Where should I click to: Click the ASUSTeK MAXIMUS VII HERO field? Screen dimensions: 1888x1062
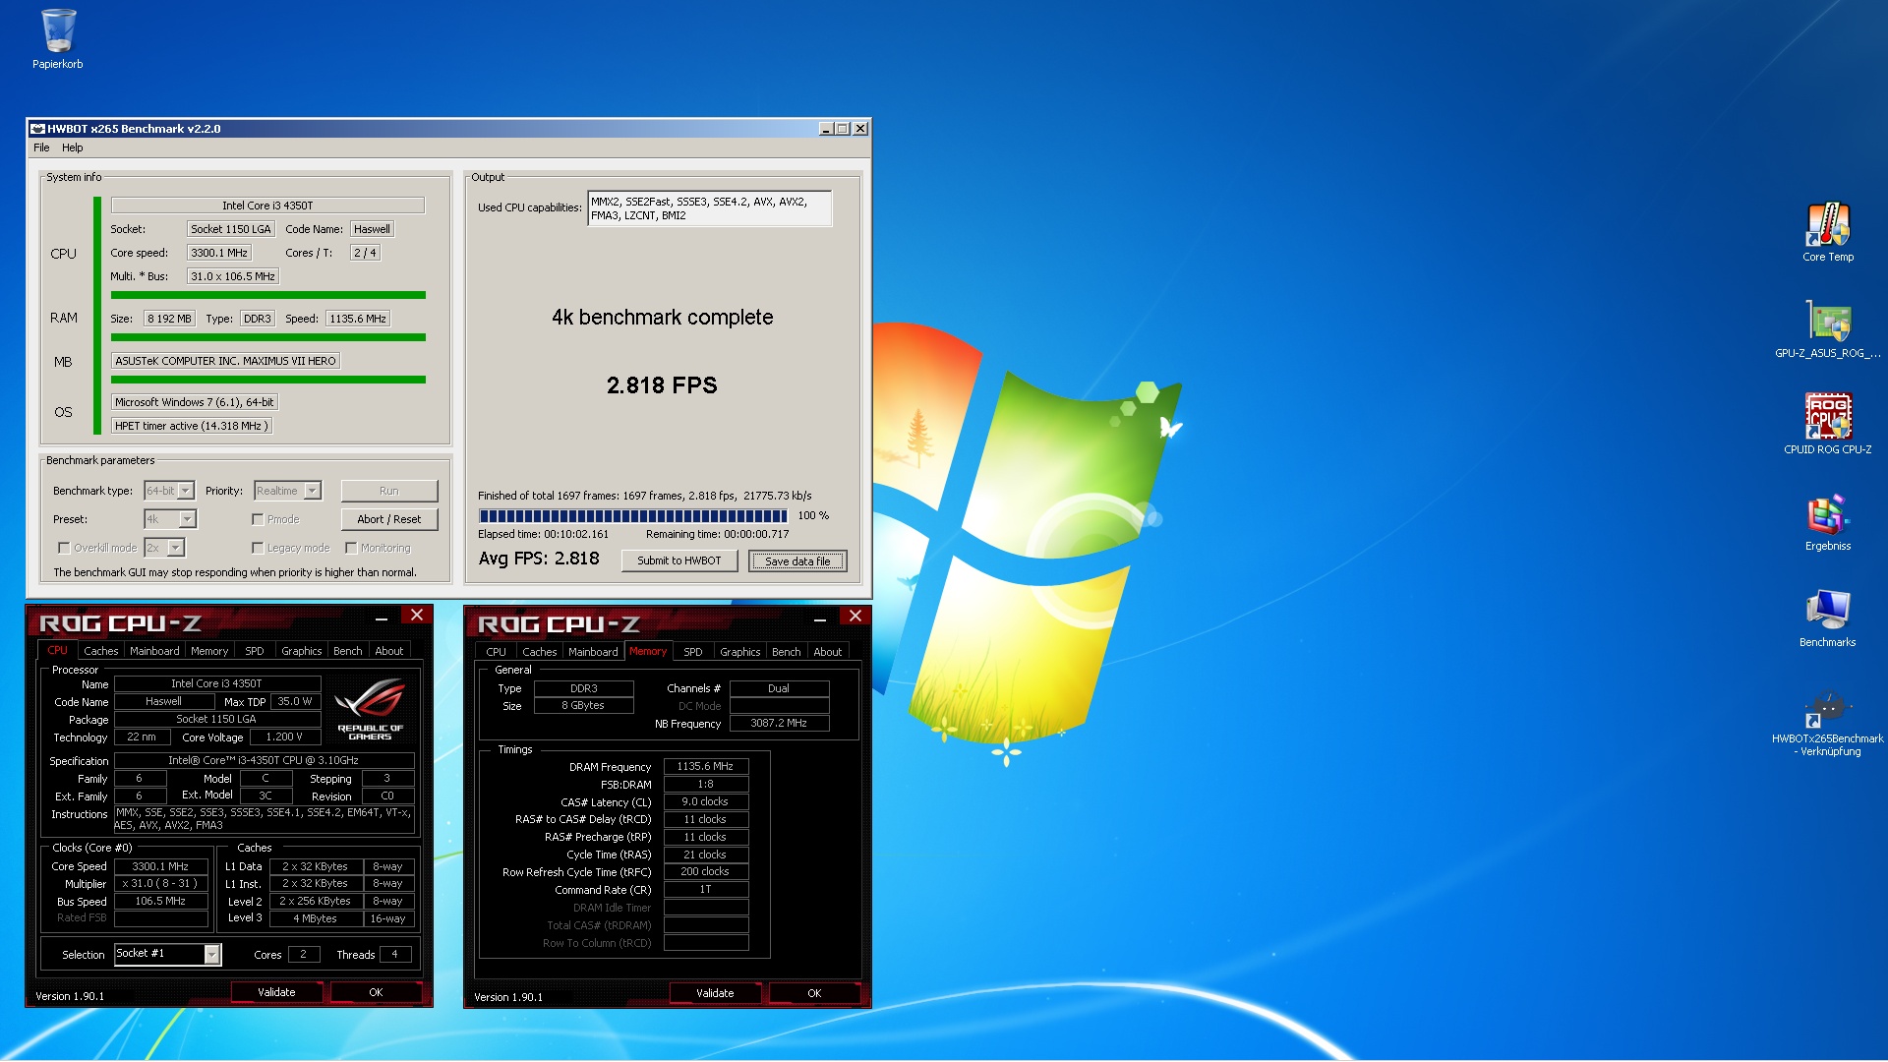(x=225, y=361)
